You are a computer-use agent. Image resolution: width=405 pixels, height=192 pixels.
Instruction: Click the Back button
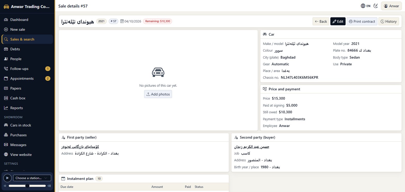(x=321, y=21)
